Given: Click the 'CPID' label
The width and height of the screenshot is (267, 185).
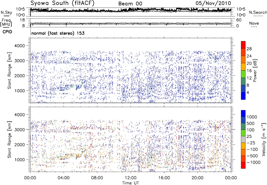Looking at the screenshot, I should (x=7, y=32).
